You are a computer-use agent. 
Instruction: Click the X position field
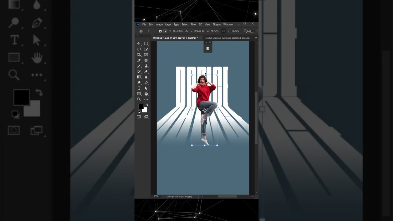[178, 31]
